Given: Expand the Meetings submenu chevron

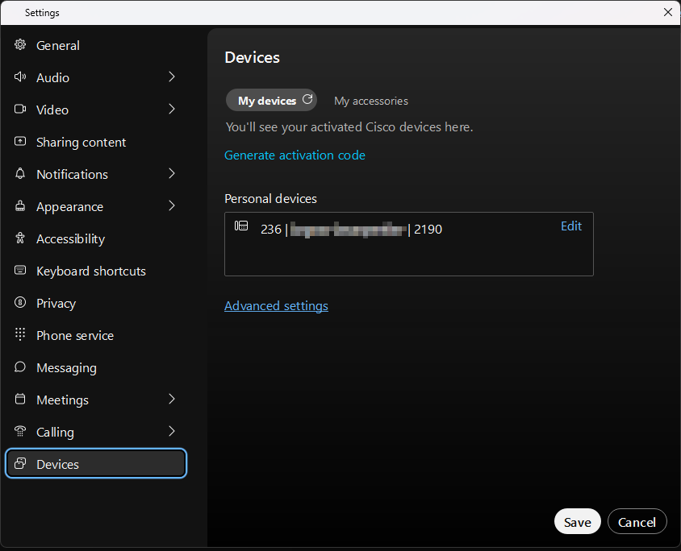Looking at the screenshot, I should coord(172,400).
